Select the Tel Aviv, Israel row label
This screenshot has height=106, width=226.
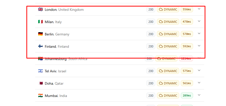click(x=55, y=71)
